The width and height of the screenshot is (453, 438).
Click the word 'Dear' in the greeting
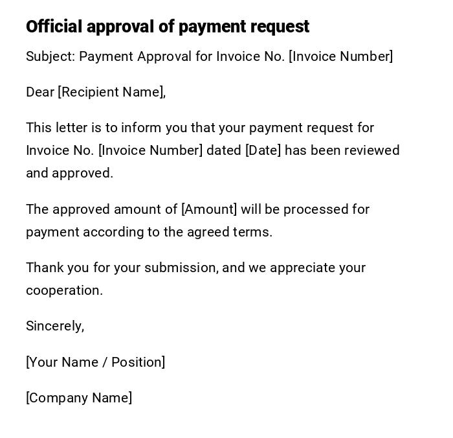tap(40, 92)
